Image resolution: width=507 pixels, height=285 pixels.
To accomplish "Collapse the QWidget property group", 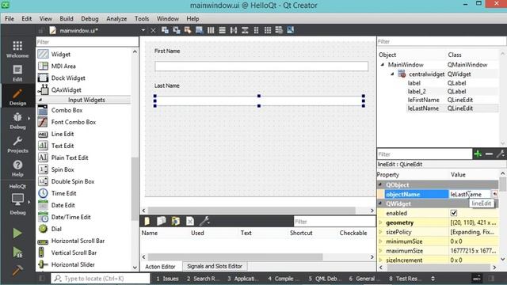I will coord(380,203).
